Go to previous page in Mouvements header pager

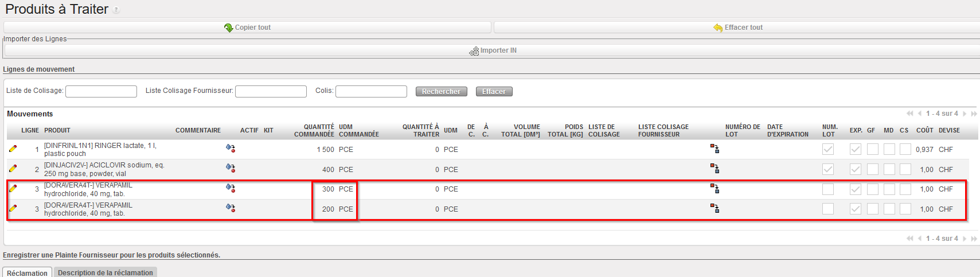920,114
